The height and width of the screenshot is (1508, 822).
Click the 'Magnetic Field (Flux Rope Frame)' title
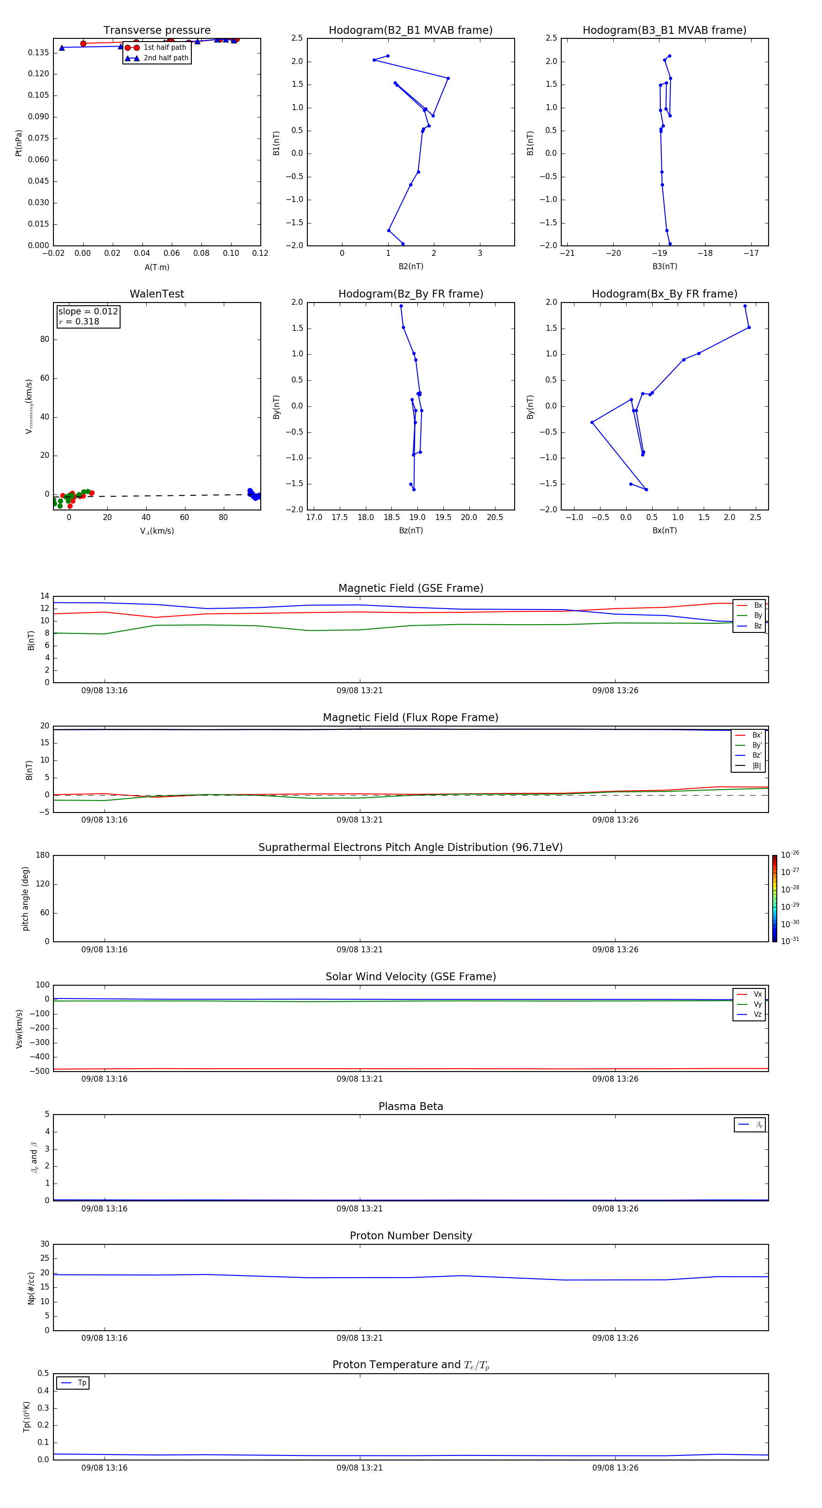coord(411,718)
